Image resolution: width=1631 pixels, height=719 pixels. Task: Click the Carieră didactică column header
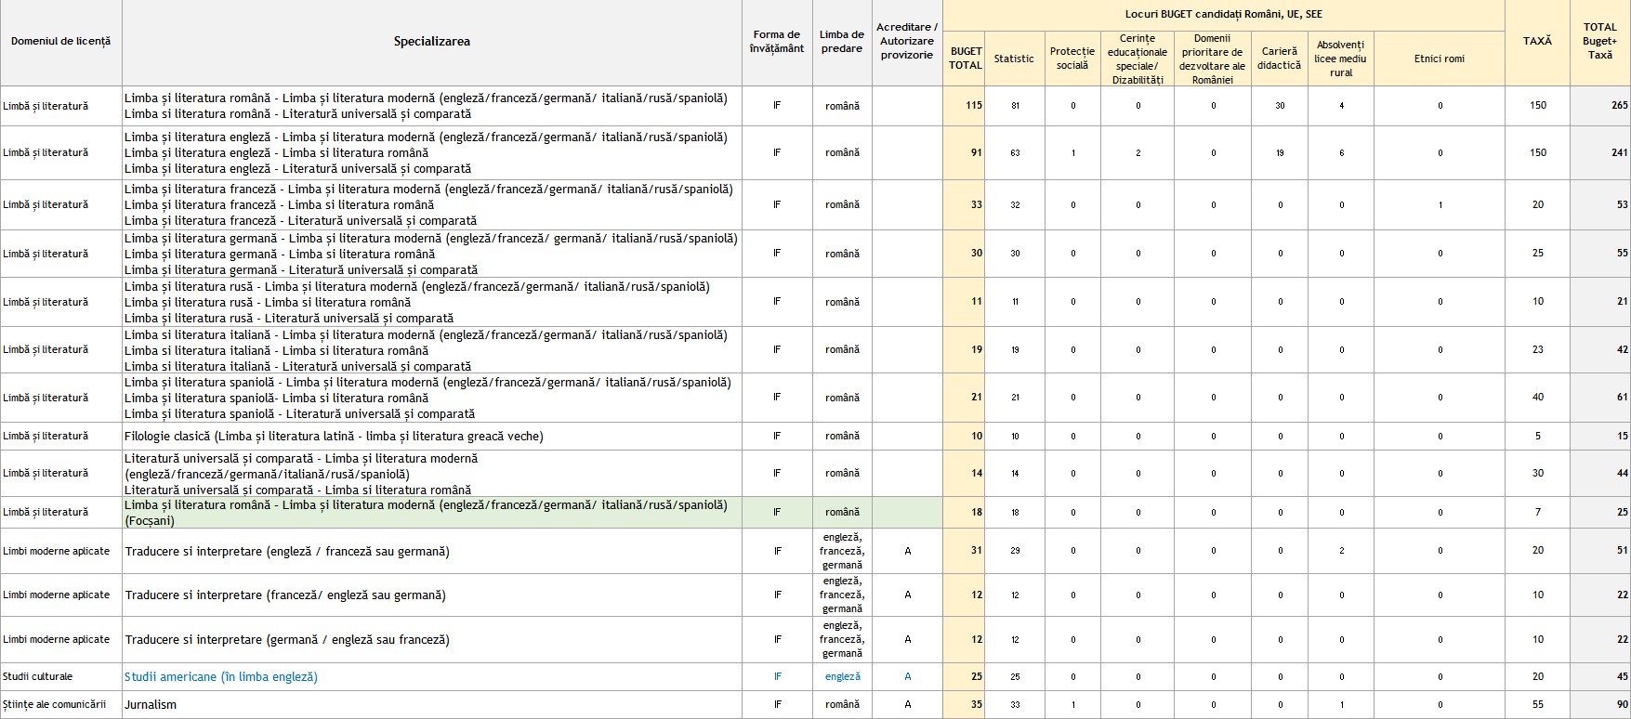coord(1280,59)
